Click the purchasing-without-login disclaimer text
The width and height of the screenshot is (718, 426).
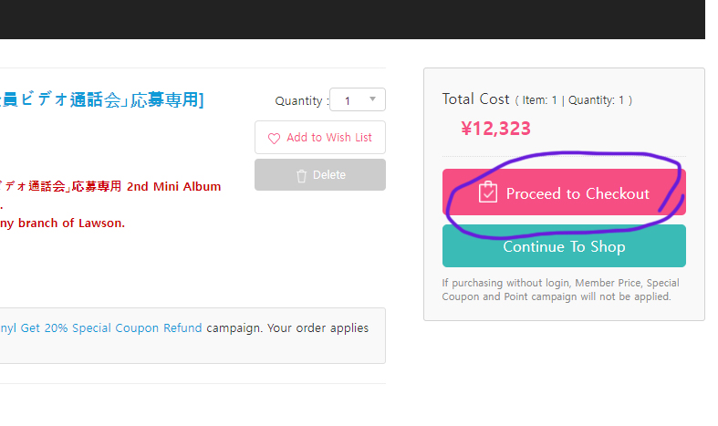pos(560,289)
